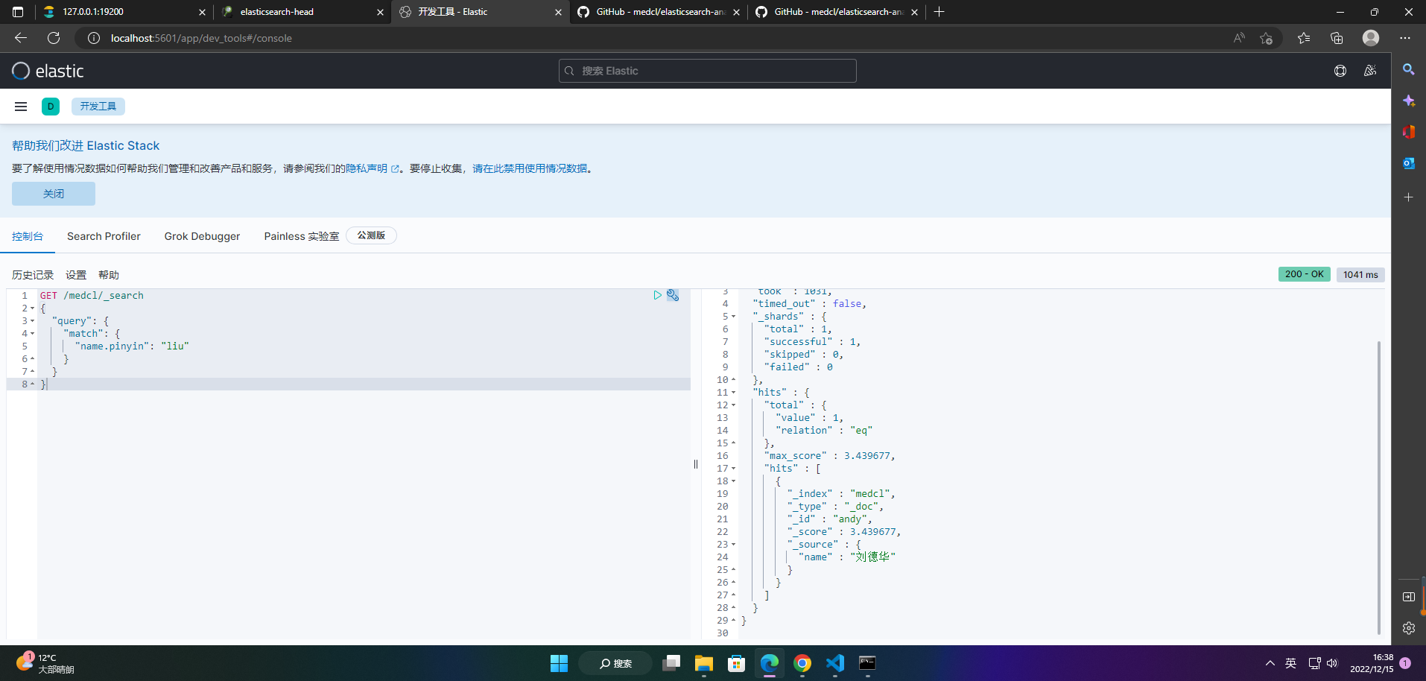Collapse editor line 2 fold arrow
Screen dimensions: 1426x681
tap(32, 308)
